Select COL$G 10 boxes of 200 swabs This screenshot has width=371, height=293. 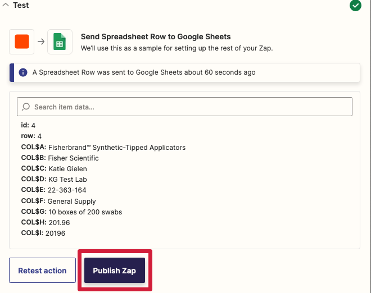click(72, 212)
